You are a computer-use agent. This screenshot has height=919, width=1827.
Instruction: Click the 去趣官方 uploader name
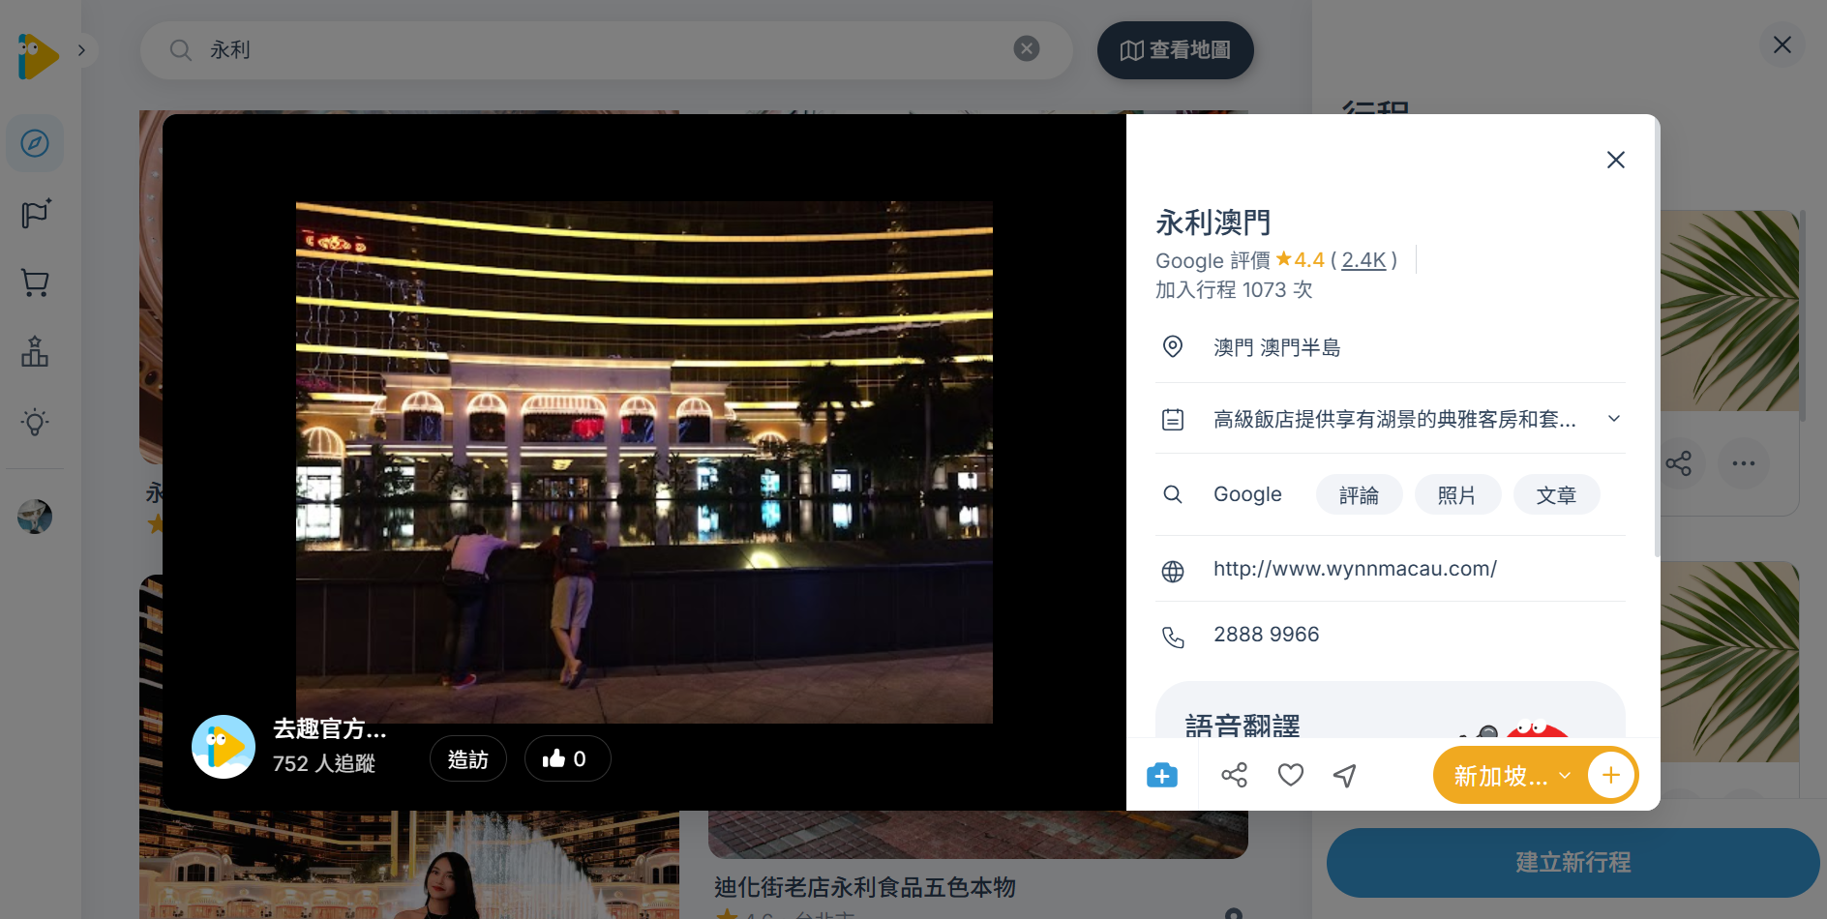pyautogui.click(x=330, y=729)
